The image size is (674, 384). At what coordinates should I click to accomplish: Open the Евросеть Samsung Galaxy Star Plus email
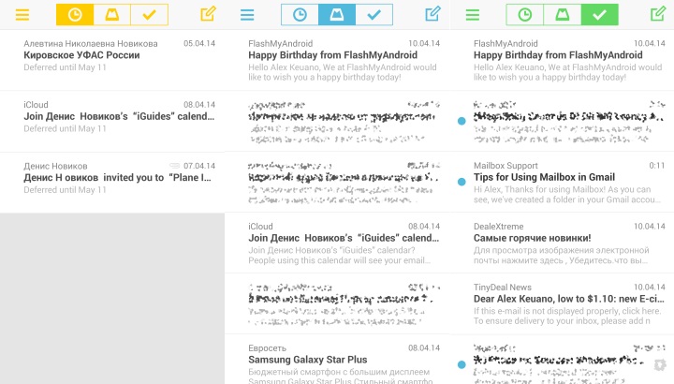point(337,359)
